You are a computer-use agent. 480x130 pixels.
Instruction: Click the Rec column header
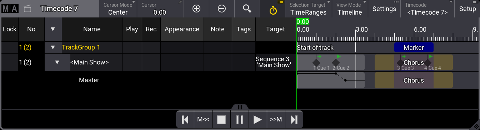point(151,29)
